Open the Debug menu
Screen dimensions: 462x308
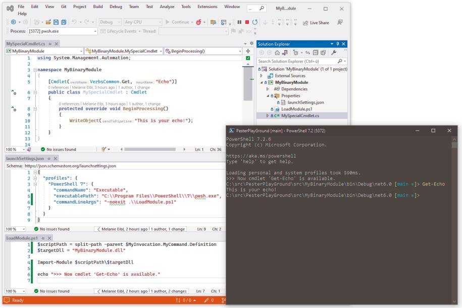pos(116,7)
